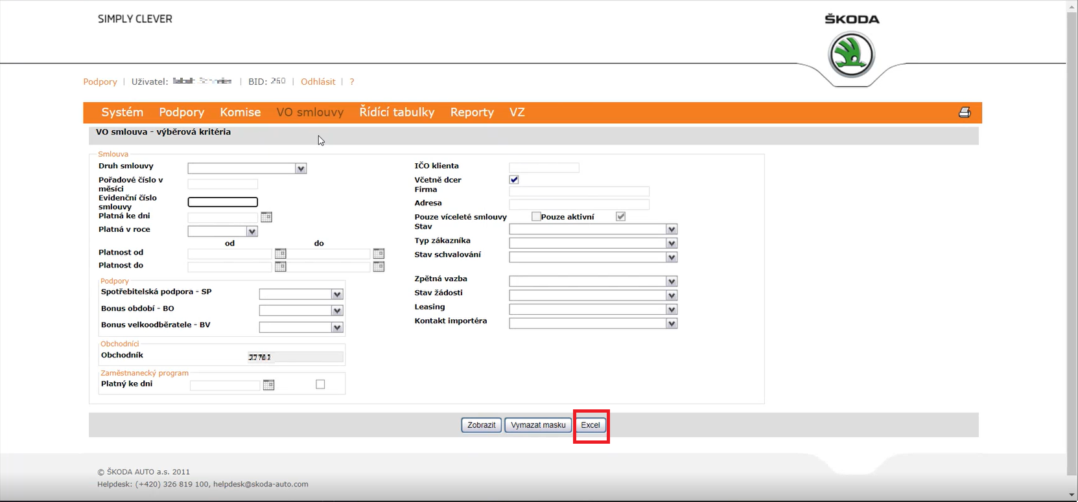Open calendar for Zaměstnanecký program Platný ke dni
1078x502 pixels.
tap(268, 385)
